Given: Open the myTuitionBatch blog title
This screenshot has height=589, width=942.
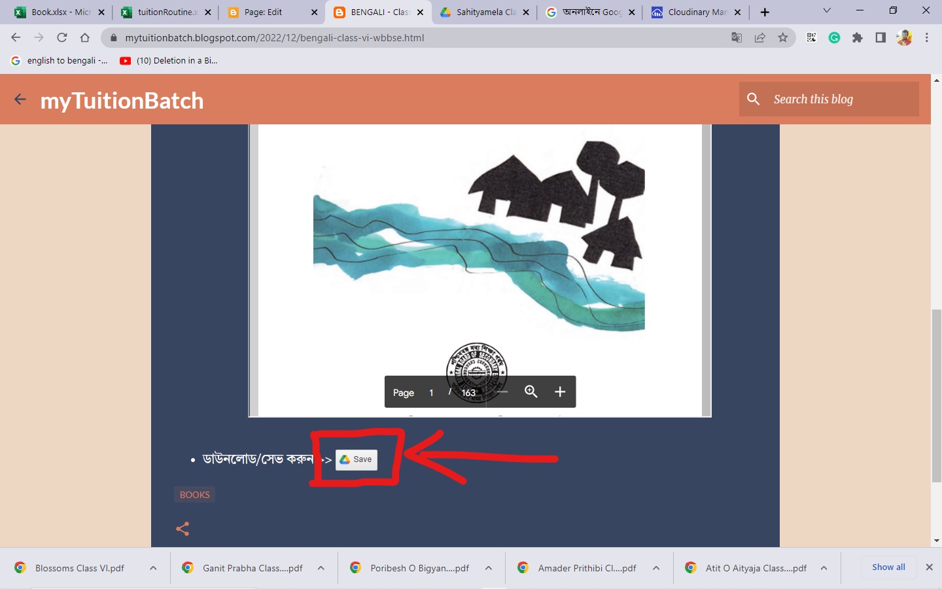Looking at the screenshot, I should coord(122,101).
